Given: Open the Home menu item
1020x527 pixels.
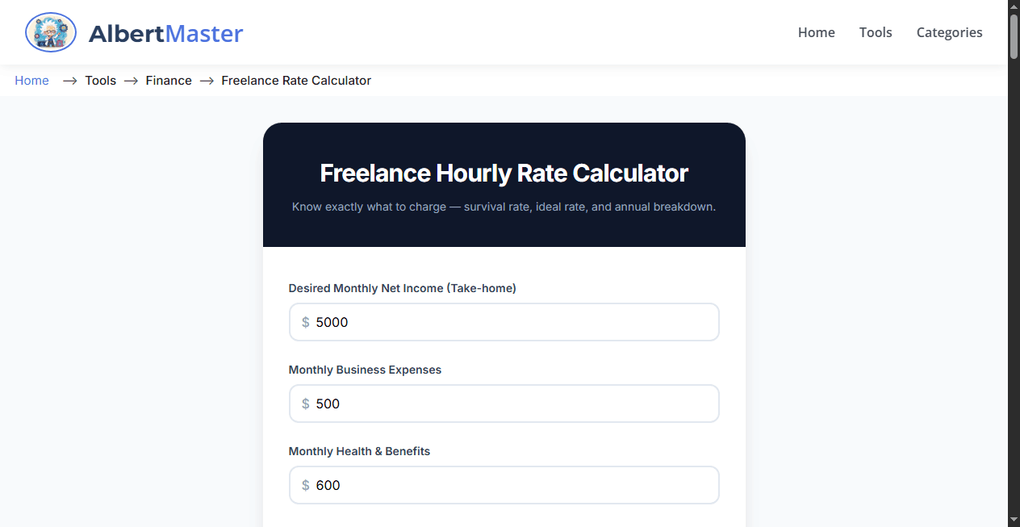Looking at the screenshot, I should tap(816, 32).
